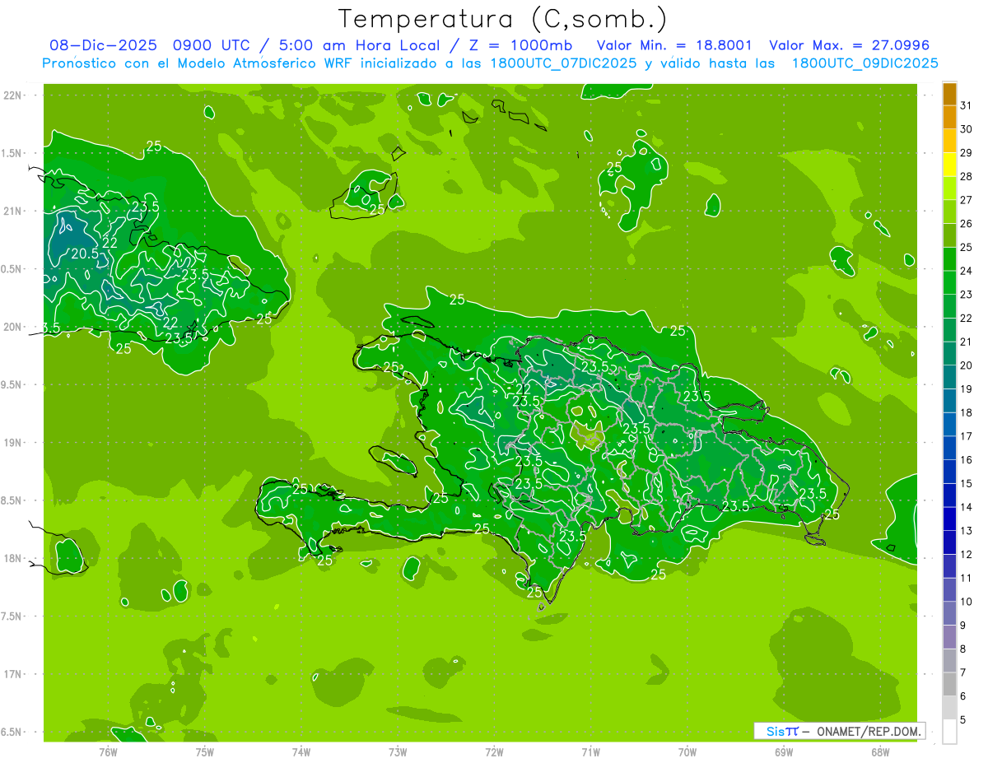The height and width of the screenshot is (763, 988).
Task: Click the '22N' latitude label
Action: pyautogui.click(x=12, y=95)
